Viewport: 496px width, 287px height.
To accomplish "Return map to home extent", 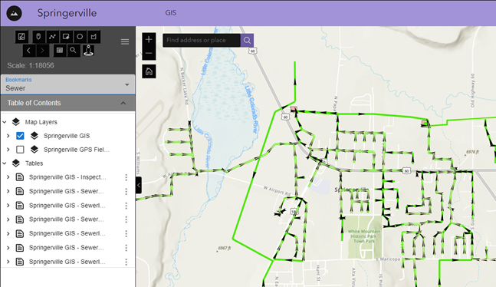I will click(x=149, y=71).
